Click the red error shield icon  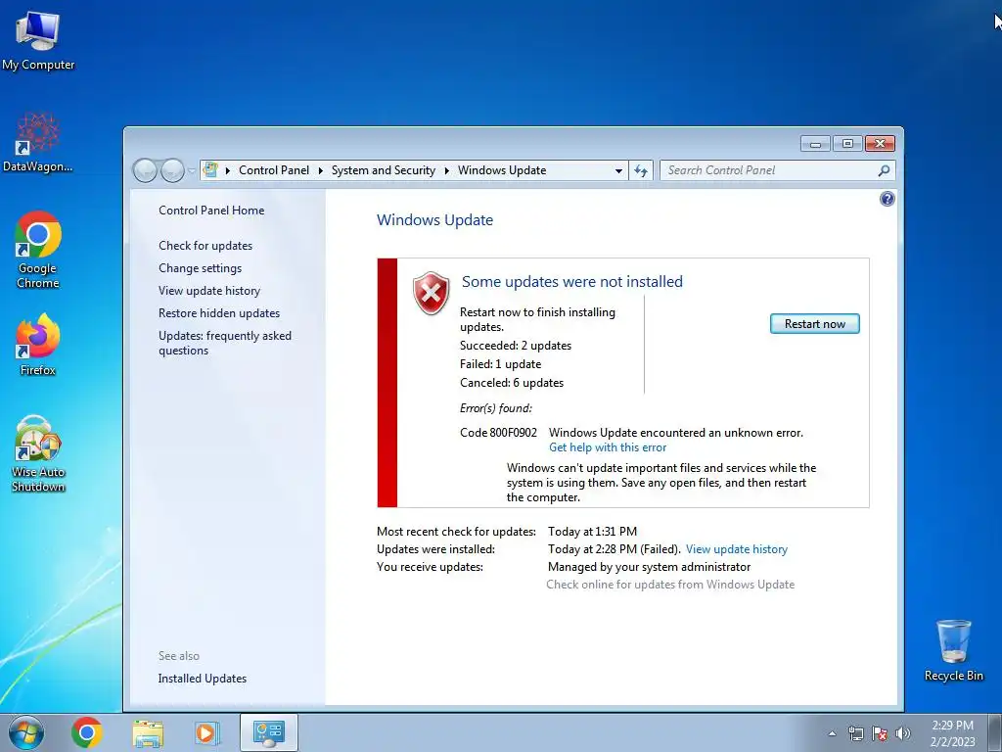tap(432, 293)
